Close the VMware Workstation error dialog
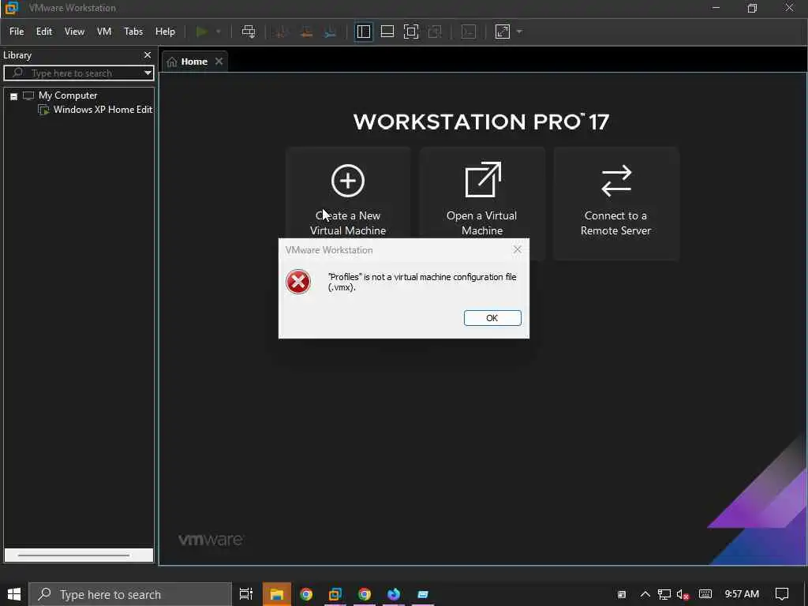The width and height of the screenshot is (808, 606). pos(518,249)
